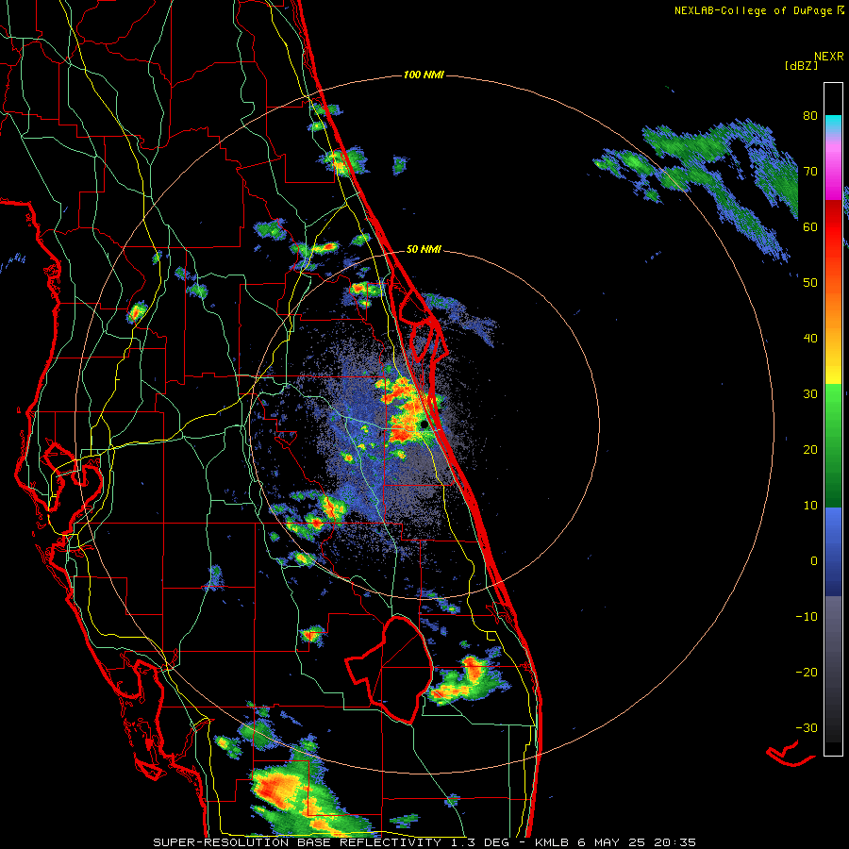849x849 pixels.
Task: Select the [dBZ] units label
Action: click(x=801, y=65)
